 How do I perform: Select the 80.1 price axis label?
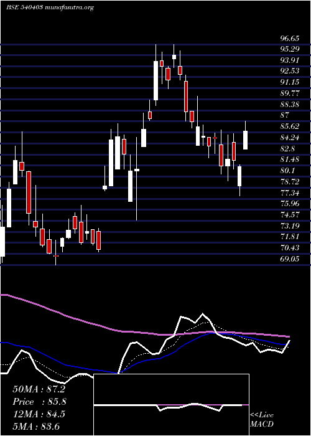click(287, 171)
